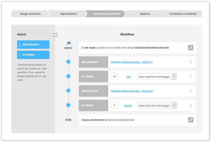Image resolution: width=211 pixels, height=142 pixels.
Task: Click drag handle of first MESSAGGIO row
Action: click(x=191, y=62)
